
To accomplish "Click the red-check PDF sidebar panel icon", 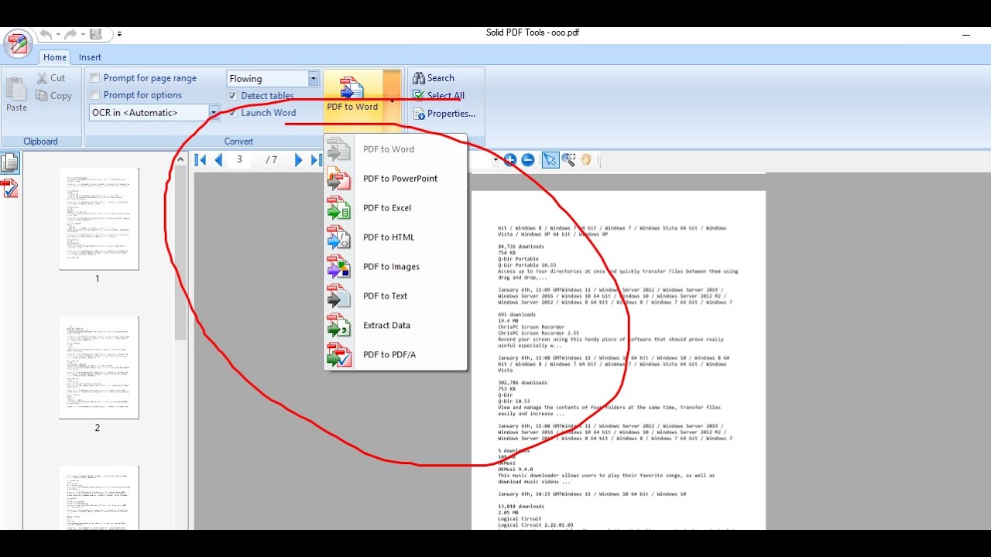I will click(10, 187).
